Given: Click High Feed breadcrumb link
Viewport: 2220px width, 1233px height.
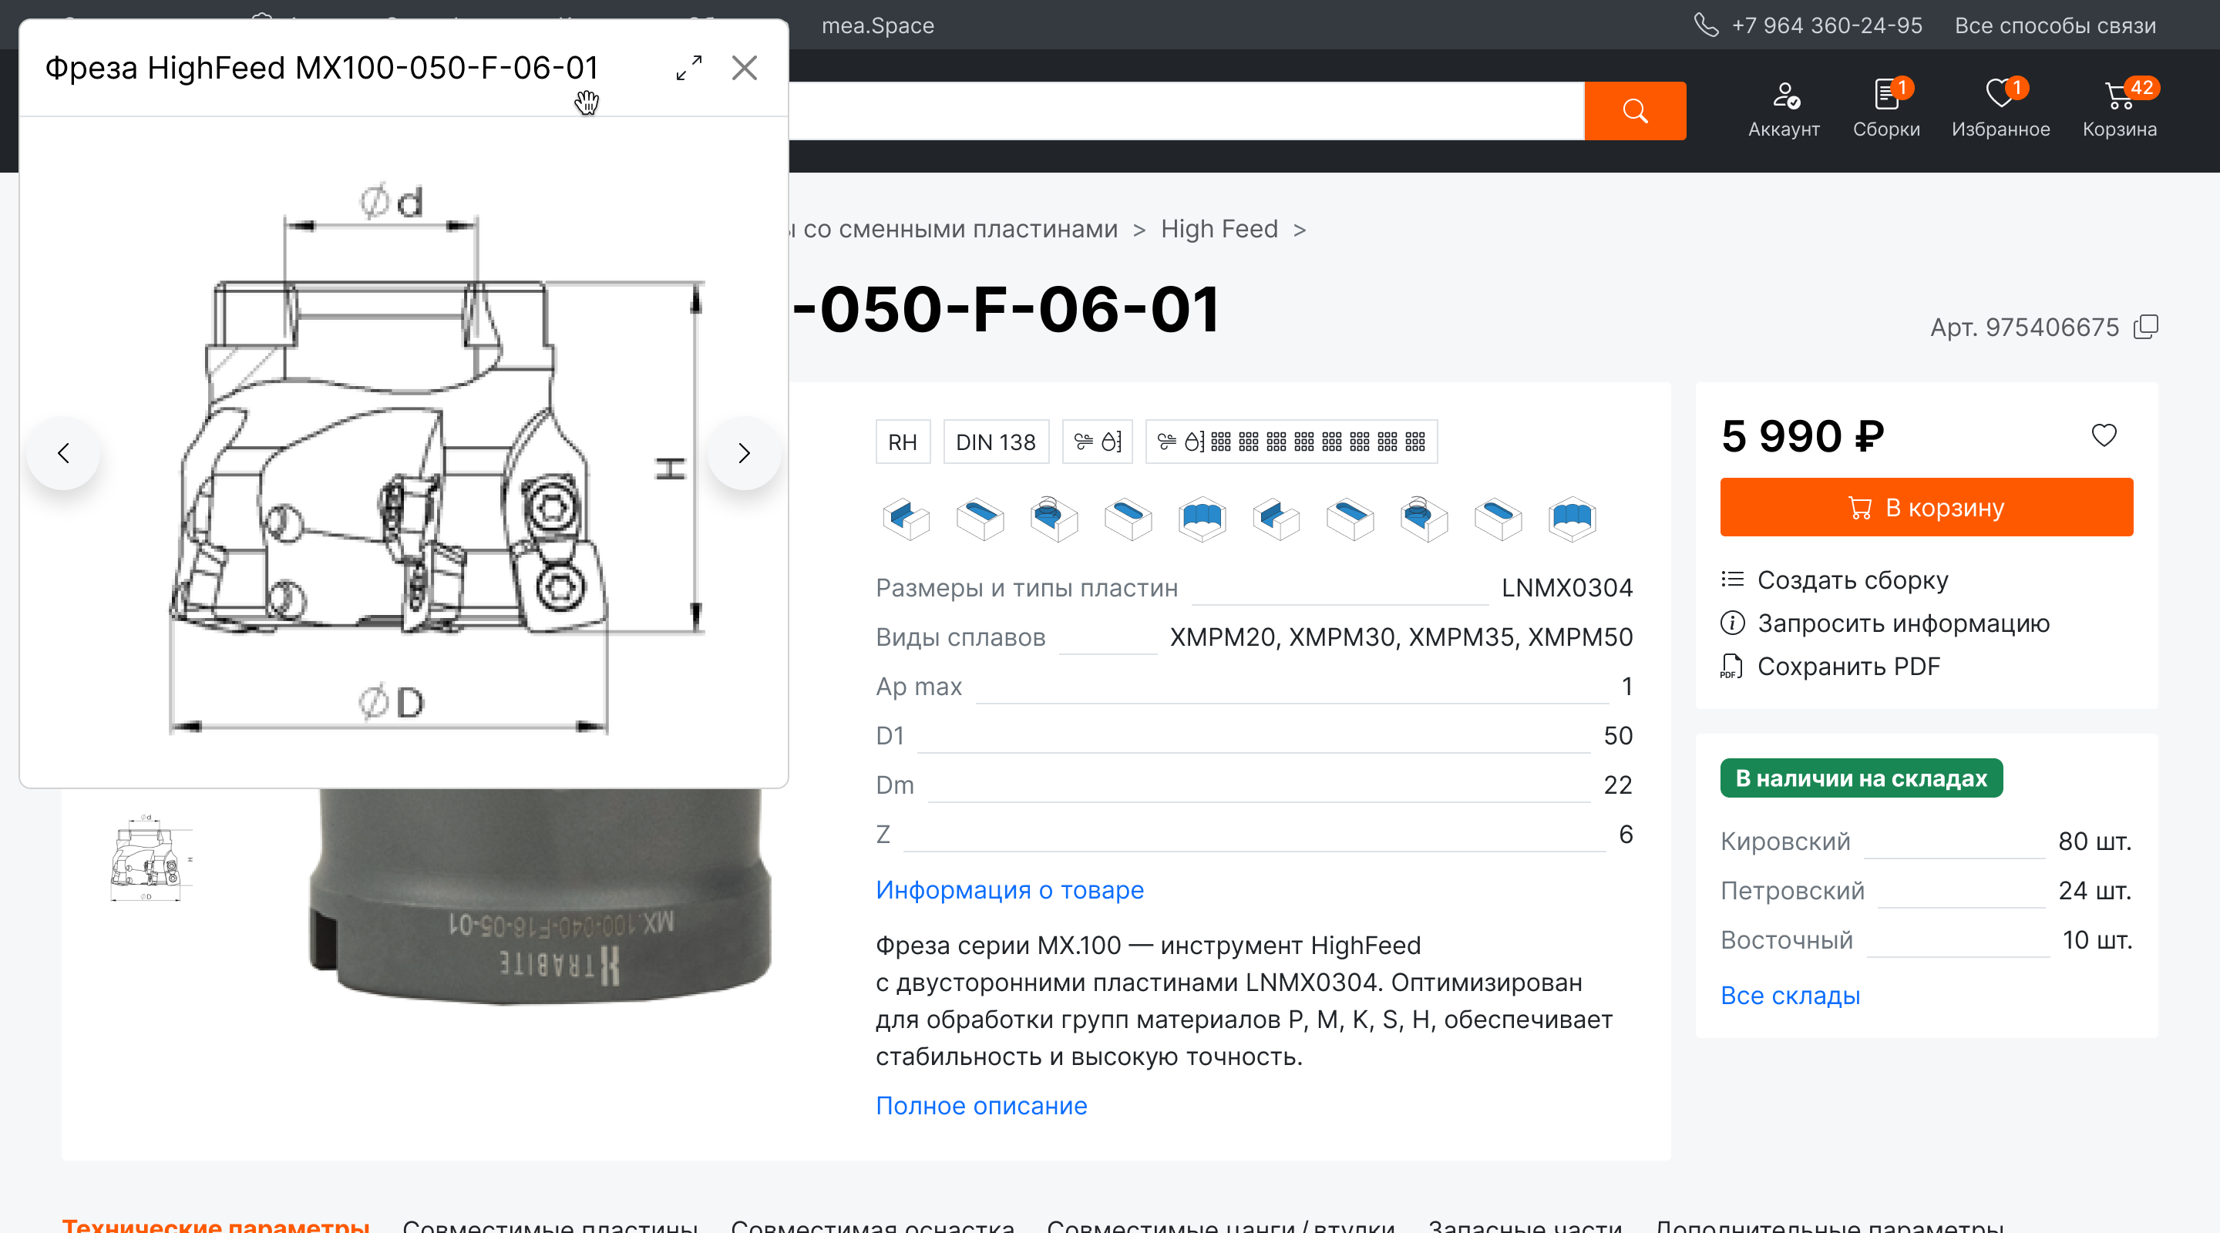Looking at the screenshot, I should (x=1219, y=229).
